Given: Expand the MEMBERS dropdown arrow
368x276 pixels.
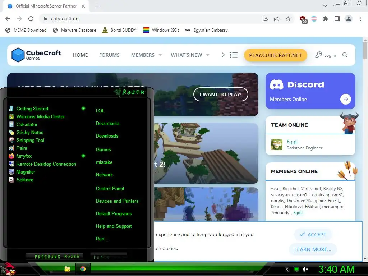Looking at the screenshot, I should click(x=160, y=55).
